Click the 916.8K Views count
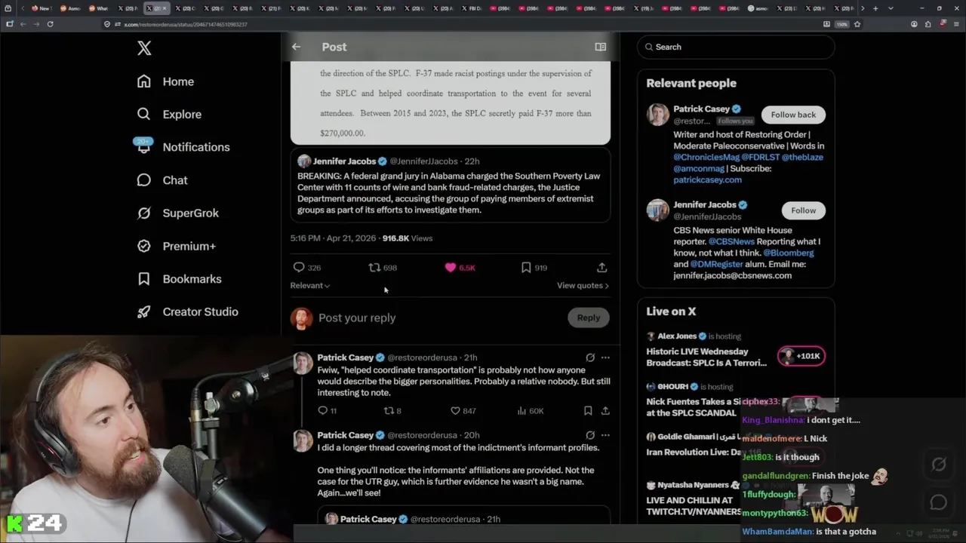The image size is (966, 543). pos(408,238)
